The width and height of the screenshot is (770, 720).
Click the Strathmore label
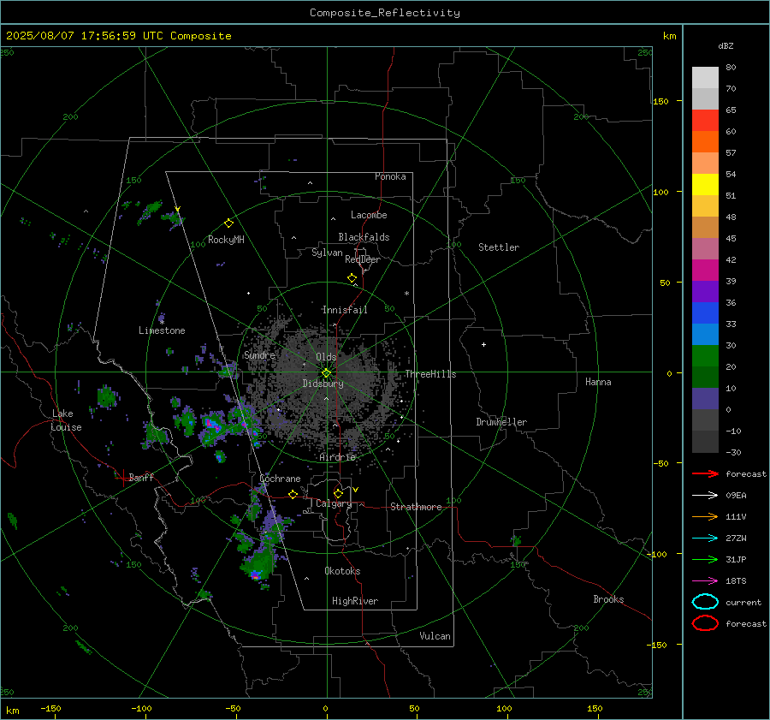417,507
